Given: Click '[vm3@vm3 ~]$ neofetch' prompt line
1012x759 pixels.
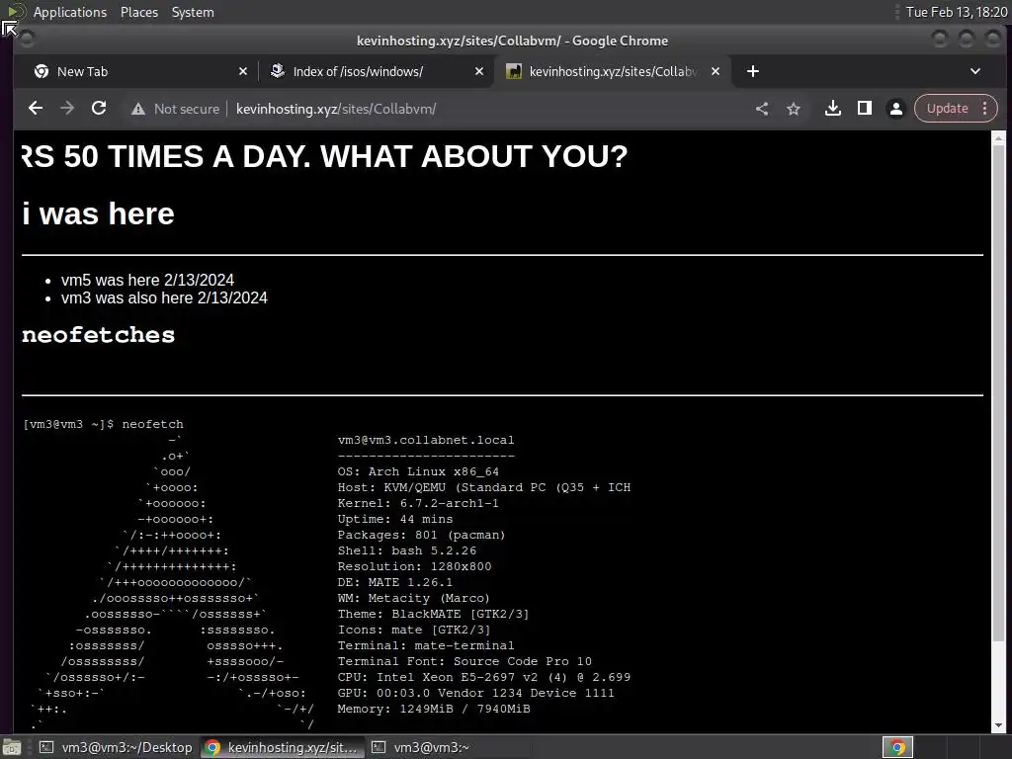Looking at the screenshot, I should click(103, 424).
